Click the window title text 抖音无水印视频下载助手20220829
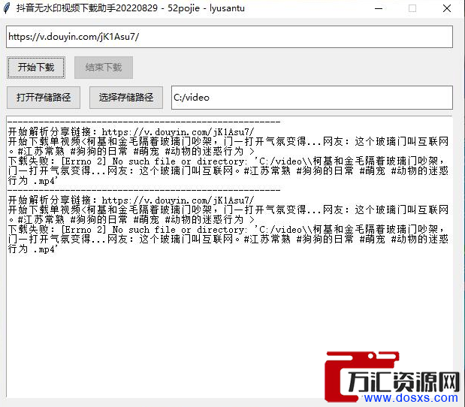Viewport: 465px width, 407px height. (x=87, y=8)
